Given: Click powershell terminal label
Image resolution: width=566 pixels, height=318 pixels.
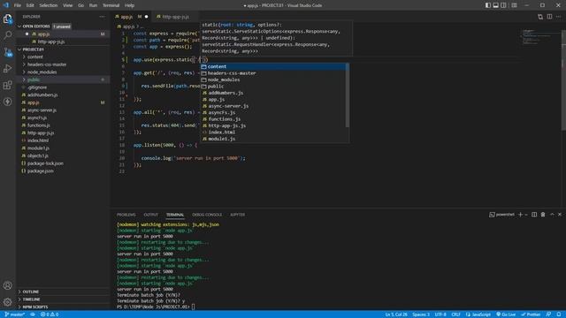Looking at the screenshot, I should coord(502,215).
